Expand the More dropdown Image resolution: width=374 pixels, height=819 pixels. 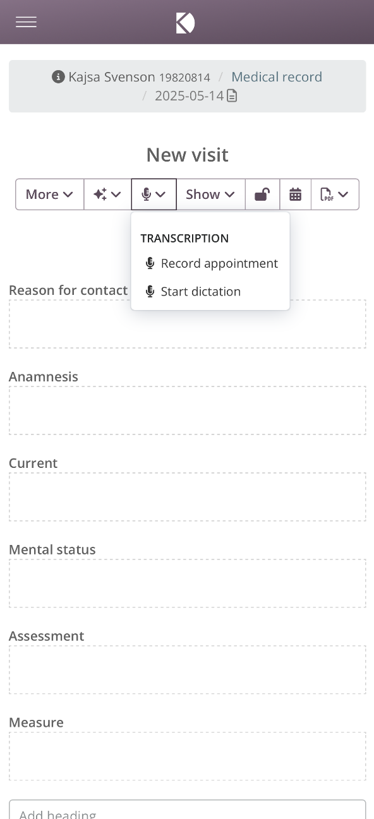pyautogui.click(x=49, y=194)
